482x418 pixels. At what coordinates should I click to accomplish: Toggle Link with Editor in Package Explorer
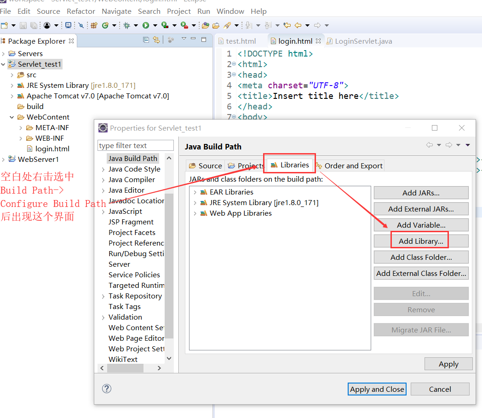pos(156,40)
